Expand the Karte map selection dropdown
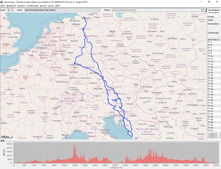The height and width of the screenshot is (169, 221). coord(62,10)
